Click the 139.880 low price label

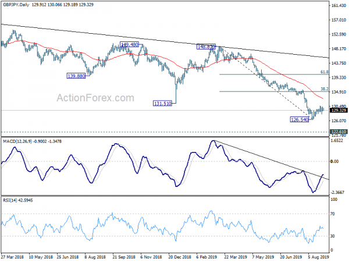point(76,76)
